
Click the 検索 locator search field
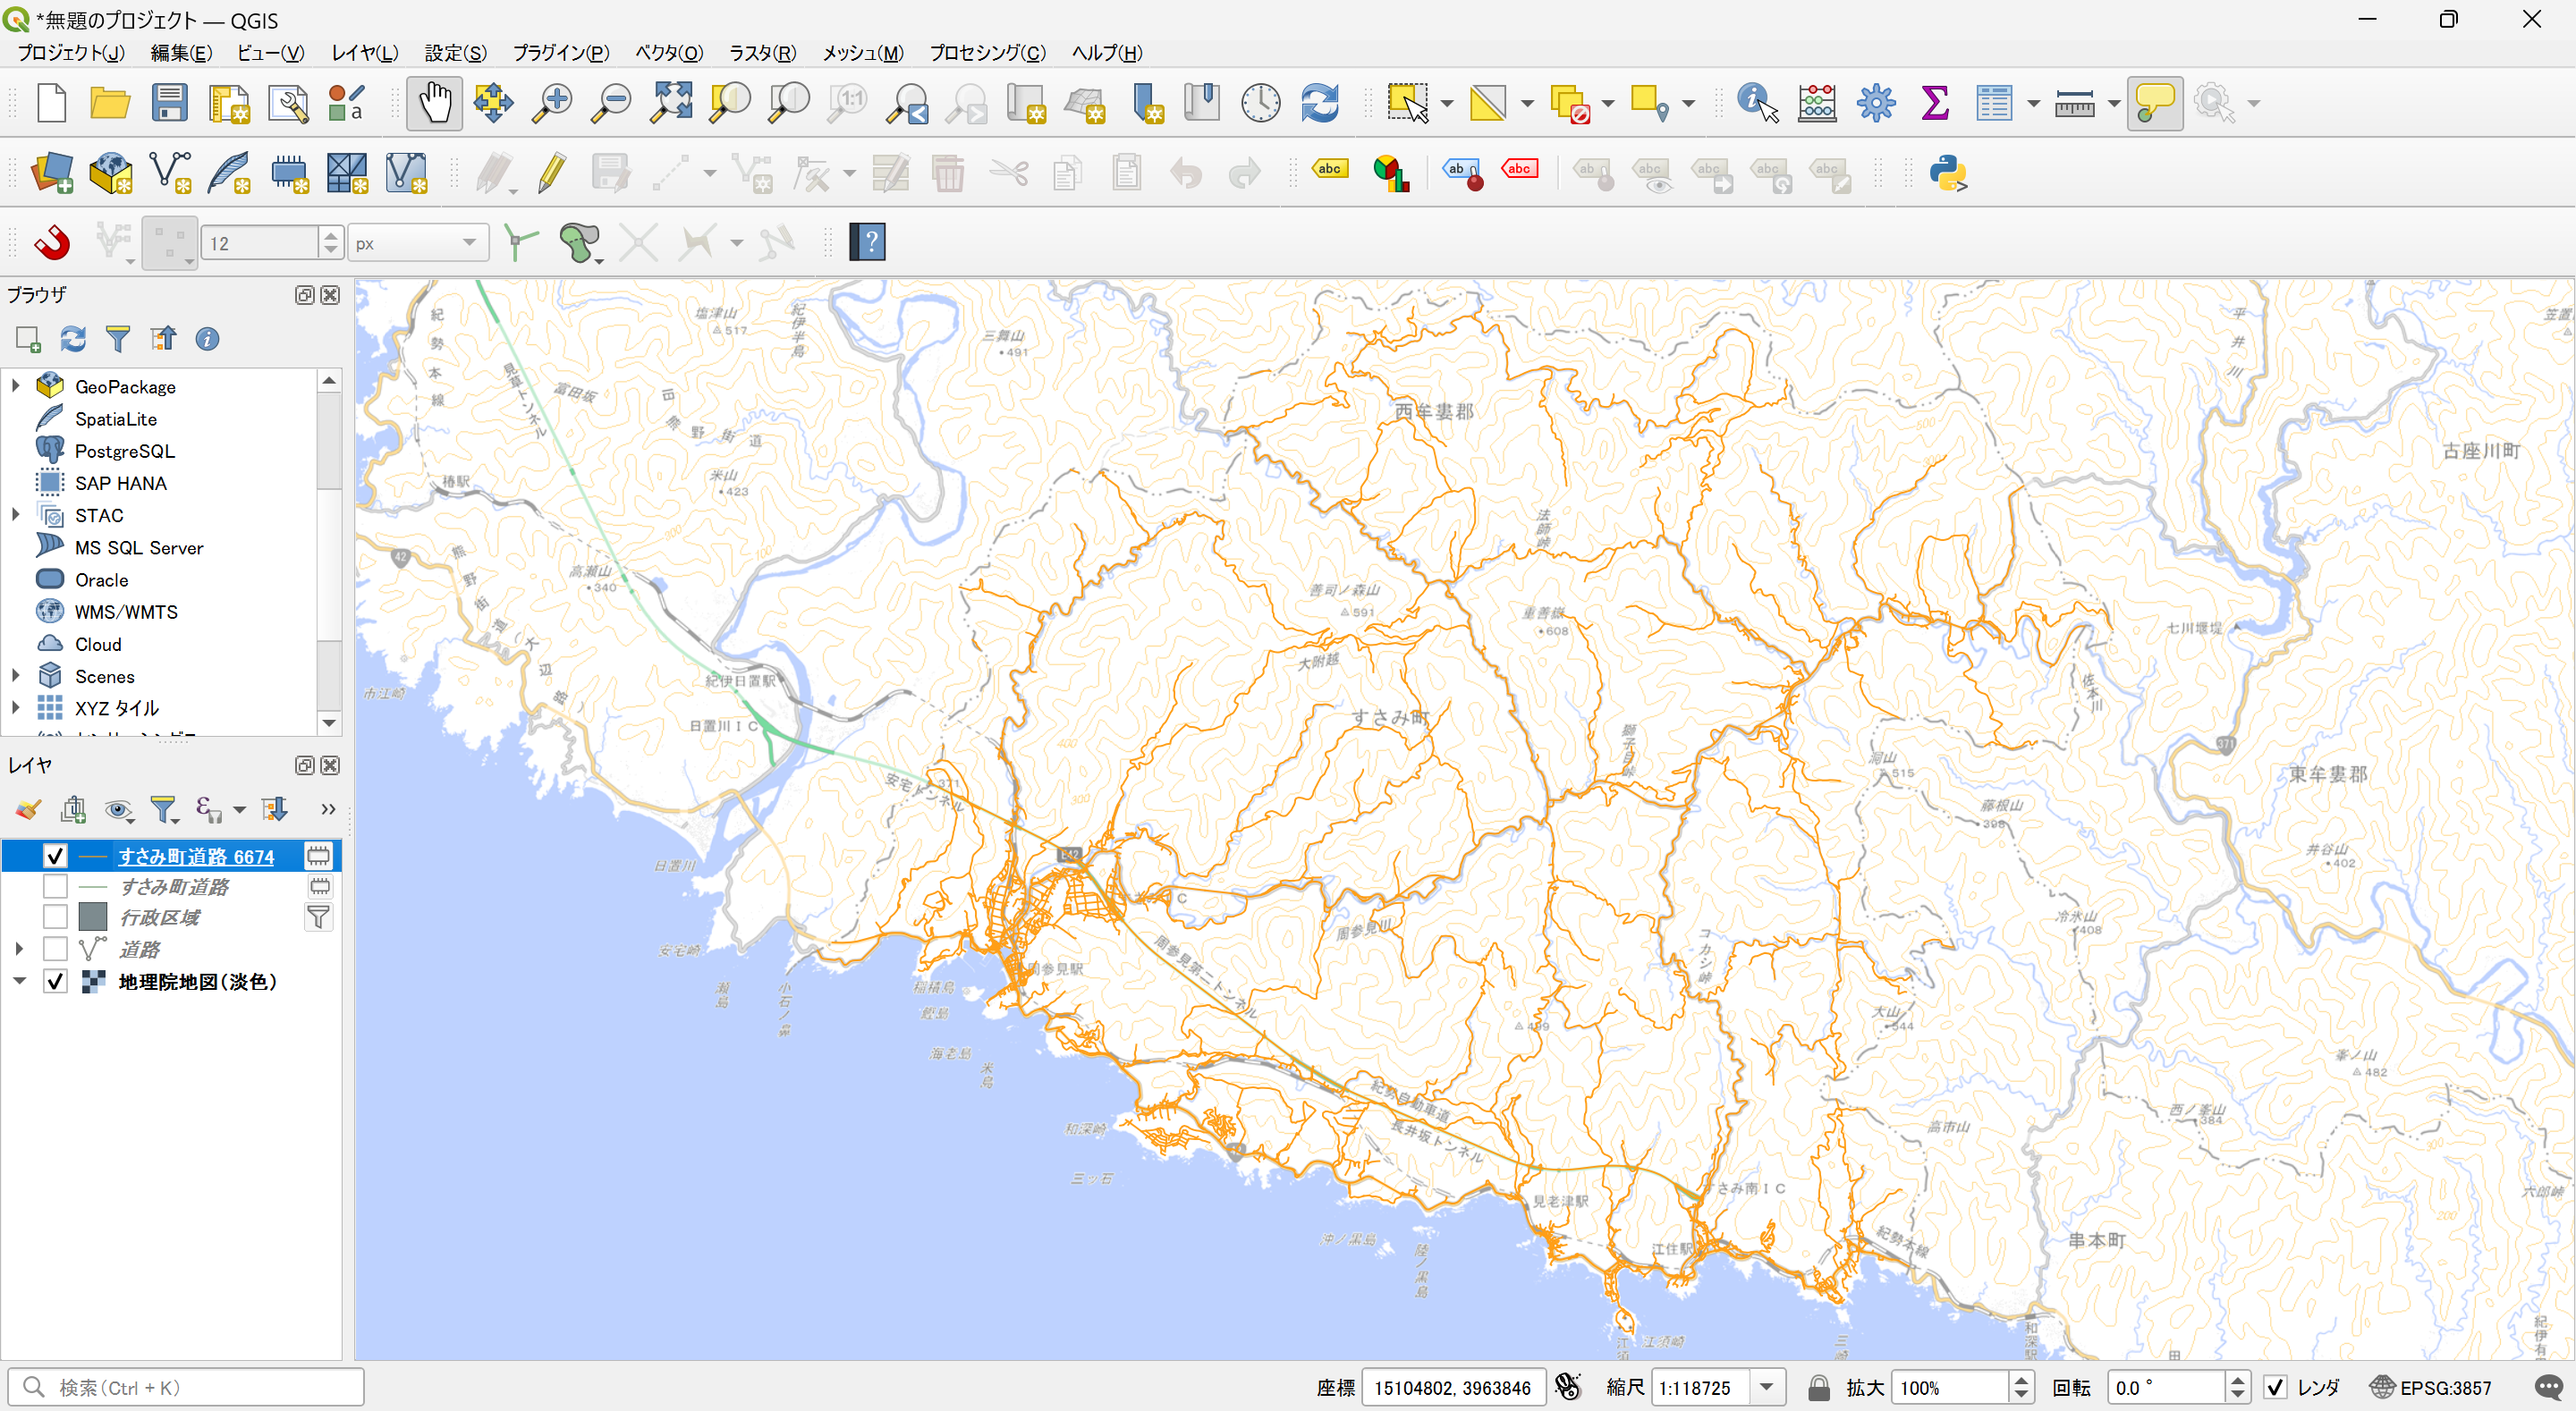(200, 1387)
